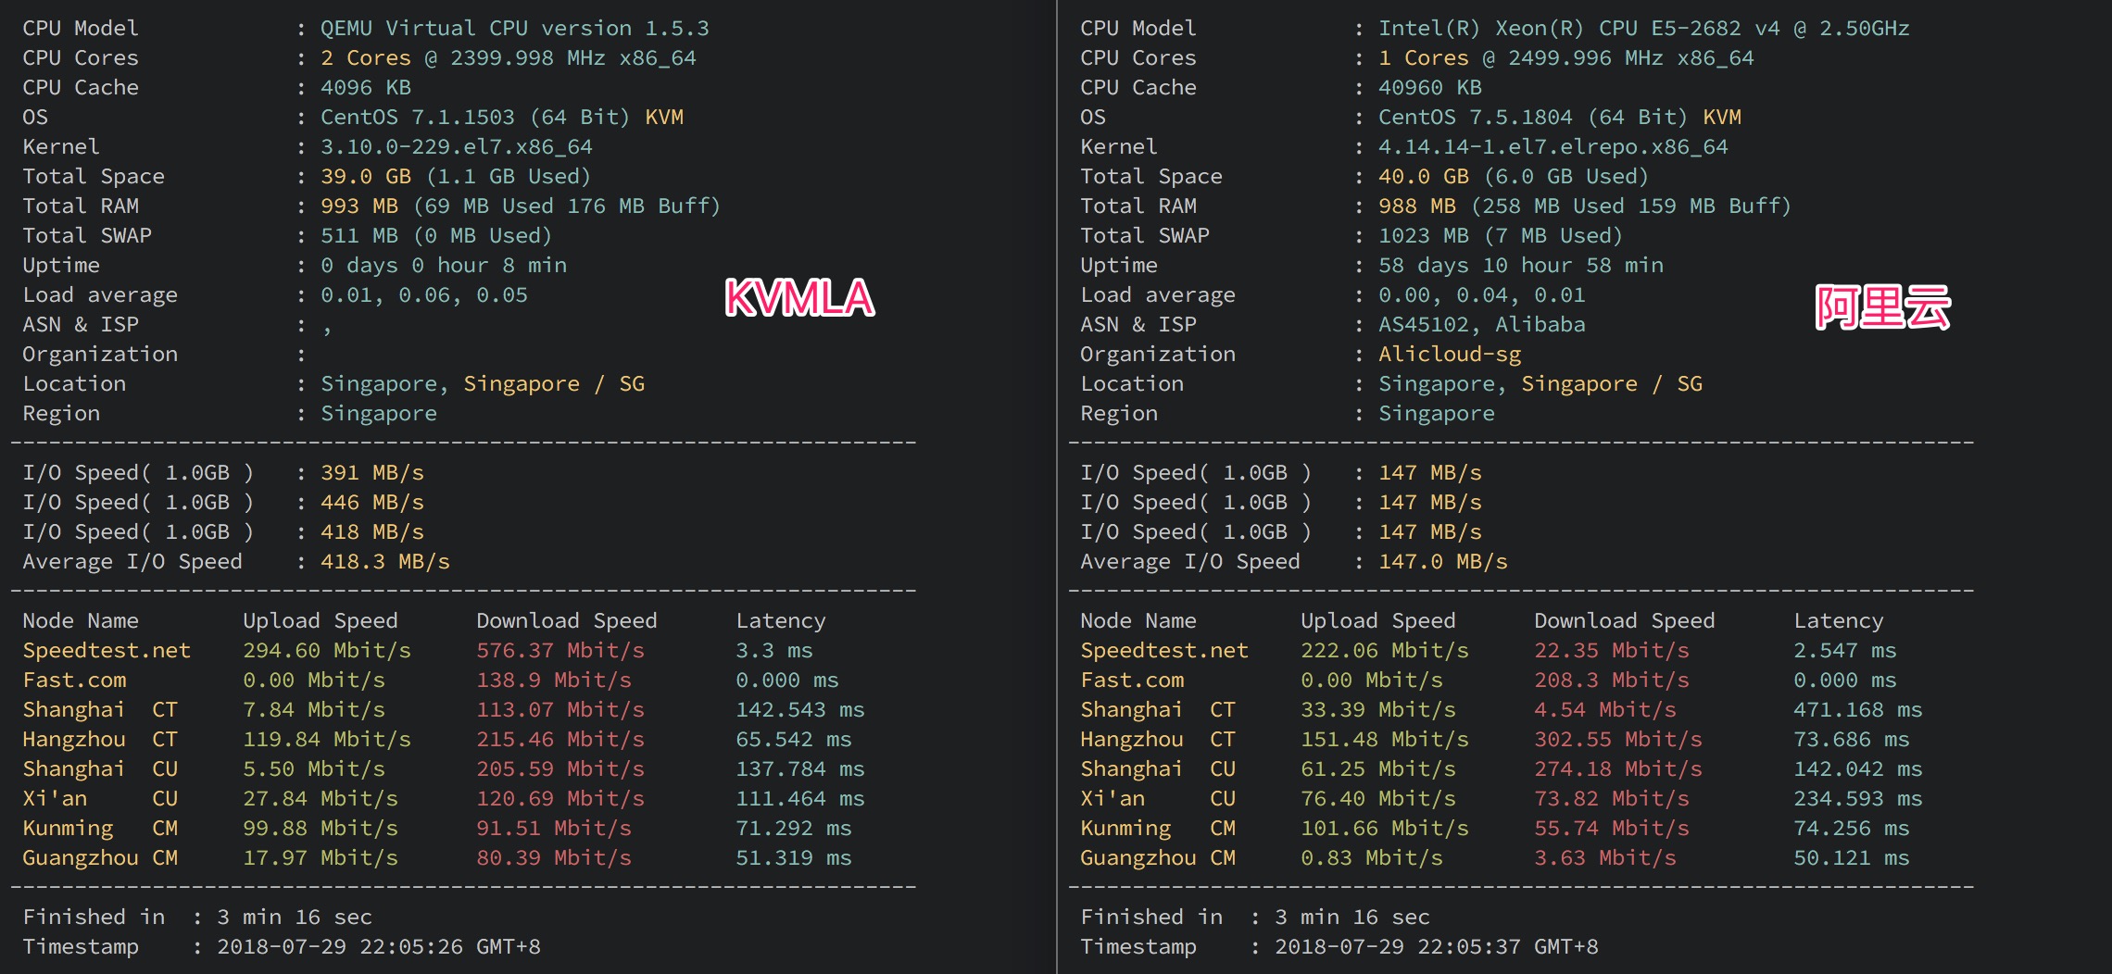Click the 147.0 MB/s average I/O value

tap(1442, 562)
